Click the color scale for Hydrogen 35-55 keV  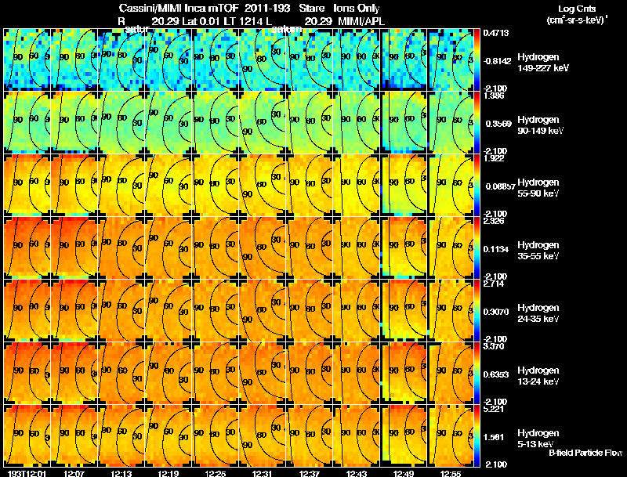(477, 248)
